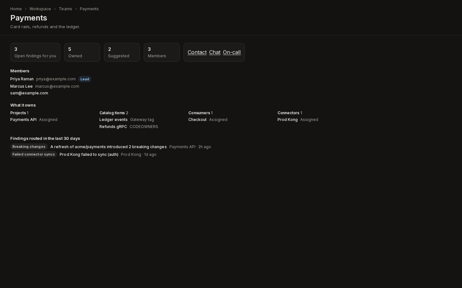Open Workspace breadcrumb link
Screen dimensions: 462x288
pyautogui.click(x=40, y=9)
